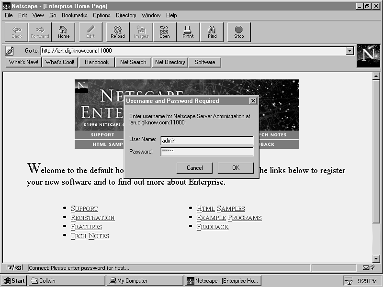Open the Bookmarks menu
383x287 pixels.
point(75,15)
